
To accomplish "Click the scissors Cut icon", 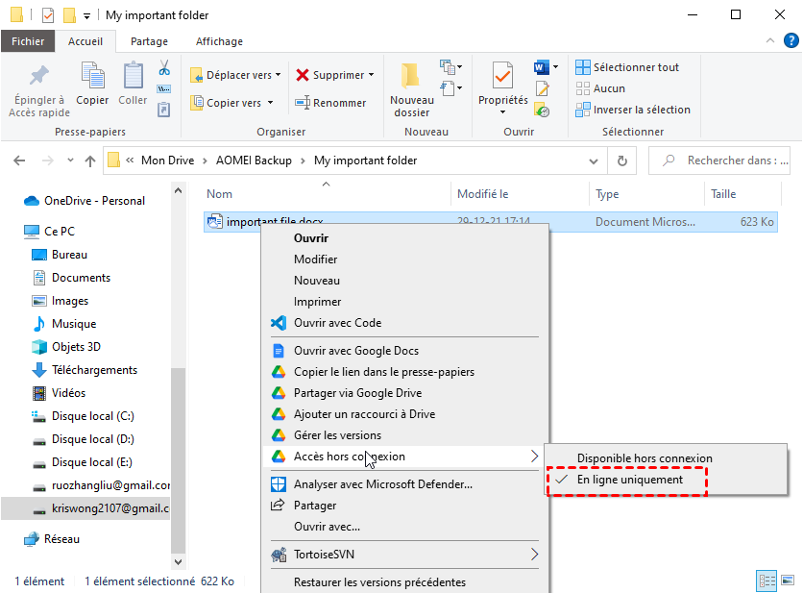I will (x=164, y=67).
